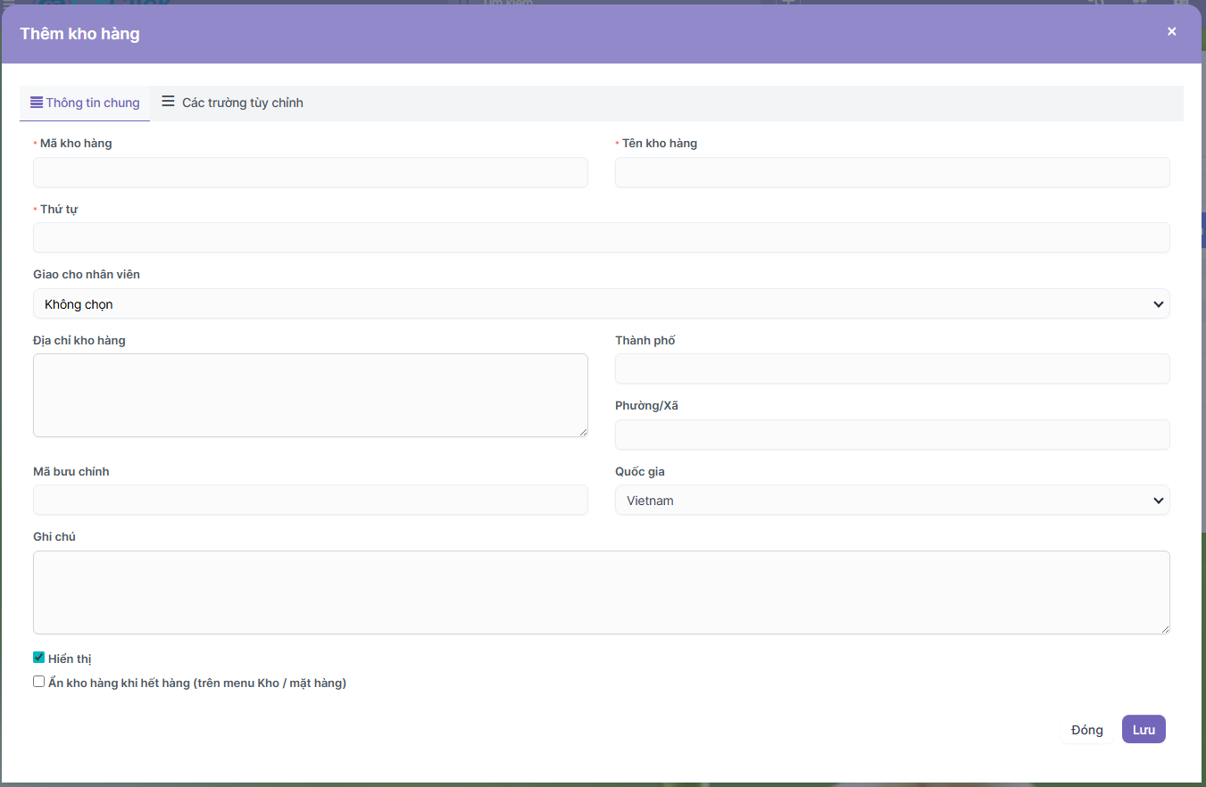Uncheck the Hiển thị checkbox
The image size is (1206, 787).
(38, 658)
